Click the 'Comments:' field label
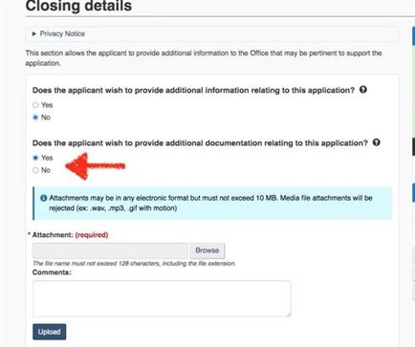 point(52,272)
